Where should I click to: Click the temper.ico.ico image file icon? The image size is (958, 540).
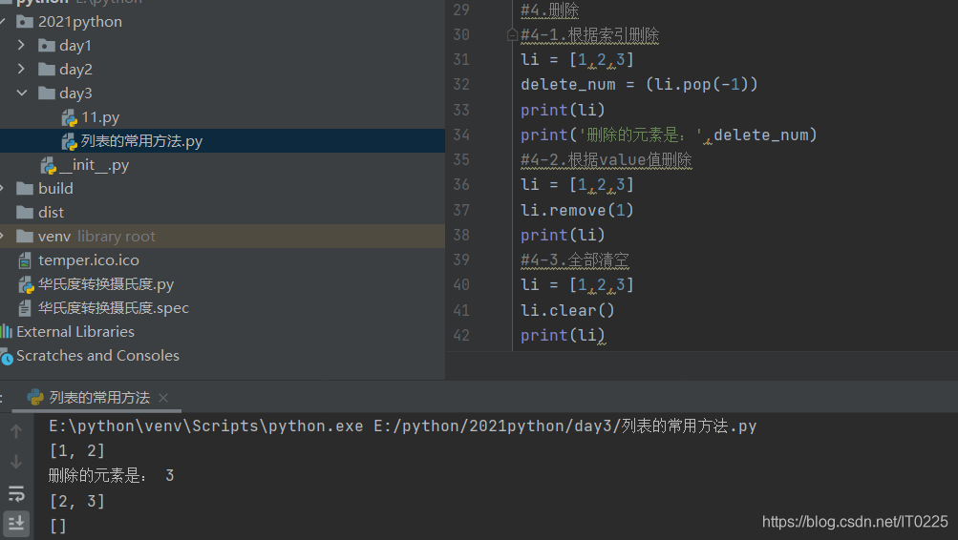click(x=25, y=260)
